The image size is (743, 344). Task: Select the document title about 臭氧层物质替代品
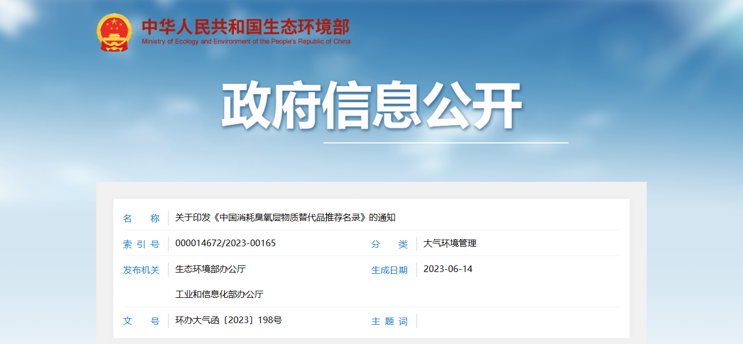(x=285, y=218)
